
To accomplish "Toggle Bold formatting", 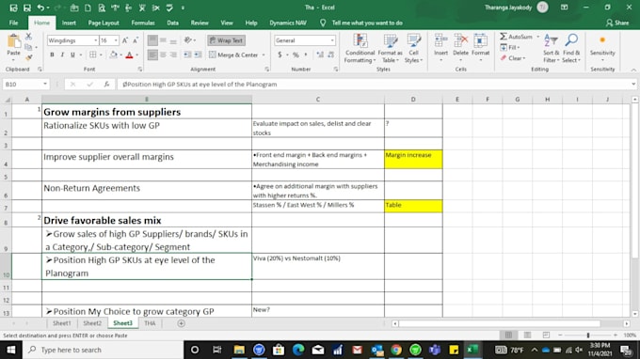I will tap(52, 55).
